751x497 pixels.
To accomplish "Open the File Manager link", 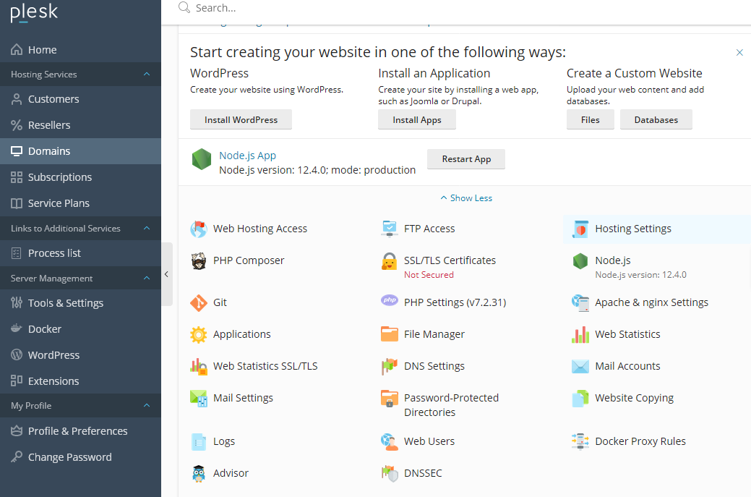I will (x=434, y=334).
